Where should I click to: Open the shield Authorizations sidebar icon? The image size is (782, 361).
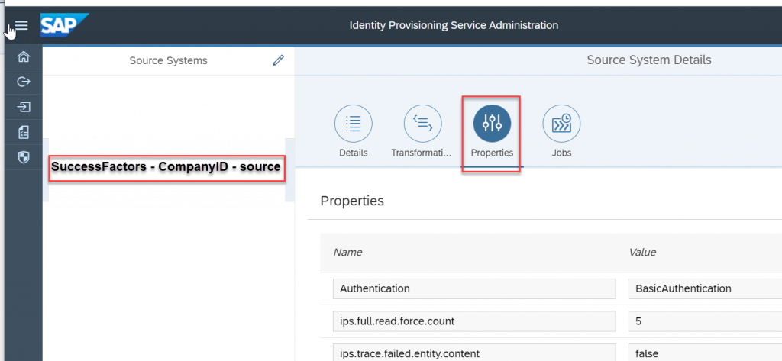pyautogui.click(x=24, y=157)
